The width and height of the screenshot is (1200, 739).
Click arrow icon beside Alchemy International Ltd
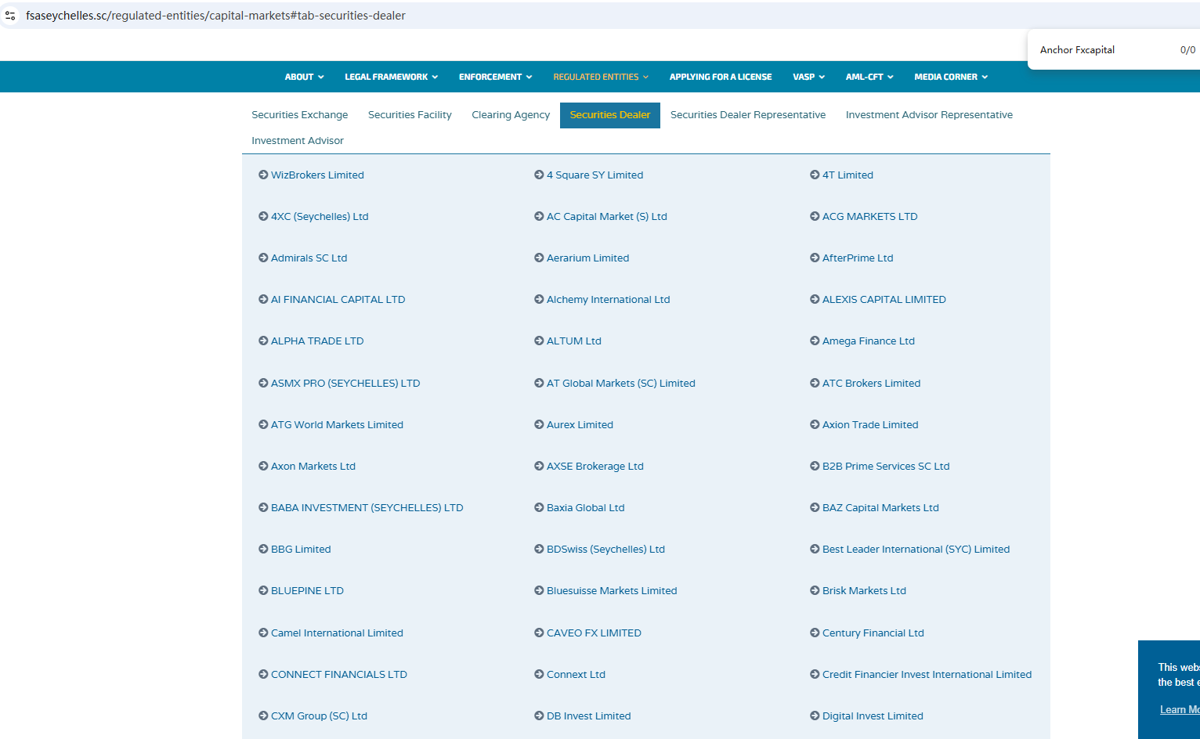coord(539,299)
